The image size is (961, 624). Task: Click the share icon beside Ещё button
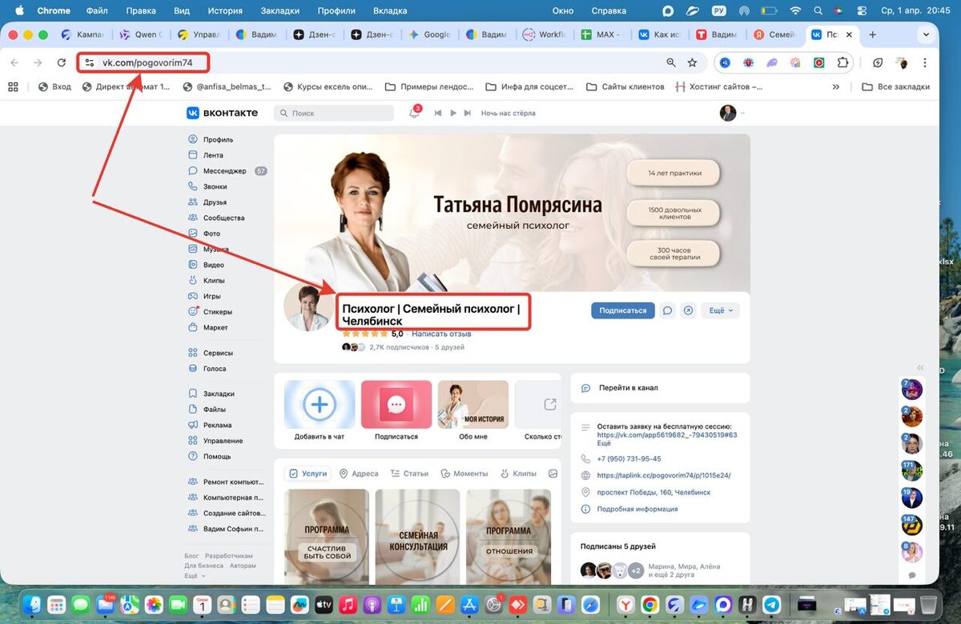[688, 310]
